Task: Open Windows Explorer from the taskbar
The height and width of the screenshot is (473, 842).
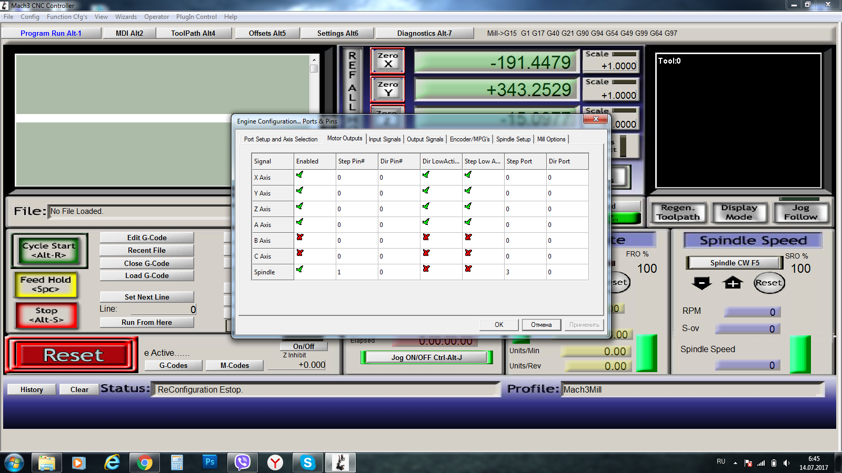Action: [46, 462]
